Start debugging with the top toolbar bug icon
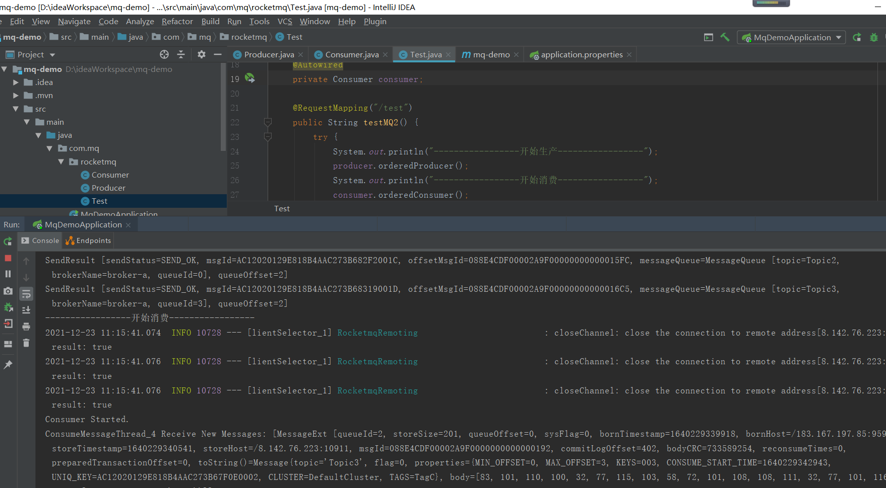 tap(874, 37)
